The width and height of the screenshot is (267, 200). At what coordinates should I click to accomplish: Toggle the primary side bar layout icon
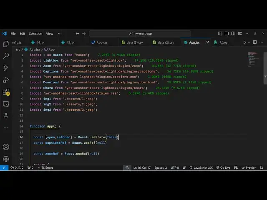pyautogui.click(x=220, y=33)
